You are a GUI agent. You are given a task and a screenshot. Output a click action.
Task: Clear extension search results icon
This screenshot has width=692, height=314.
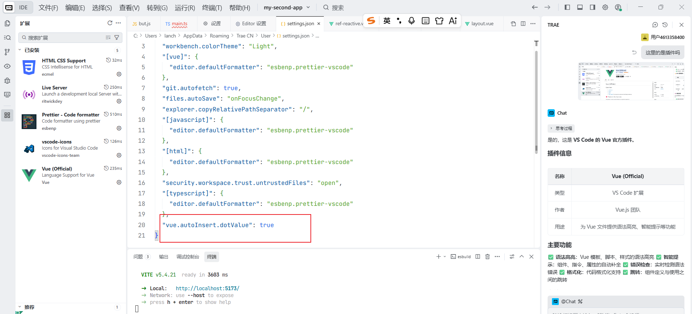108,37
